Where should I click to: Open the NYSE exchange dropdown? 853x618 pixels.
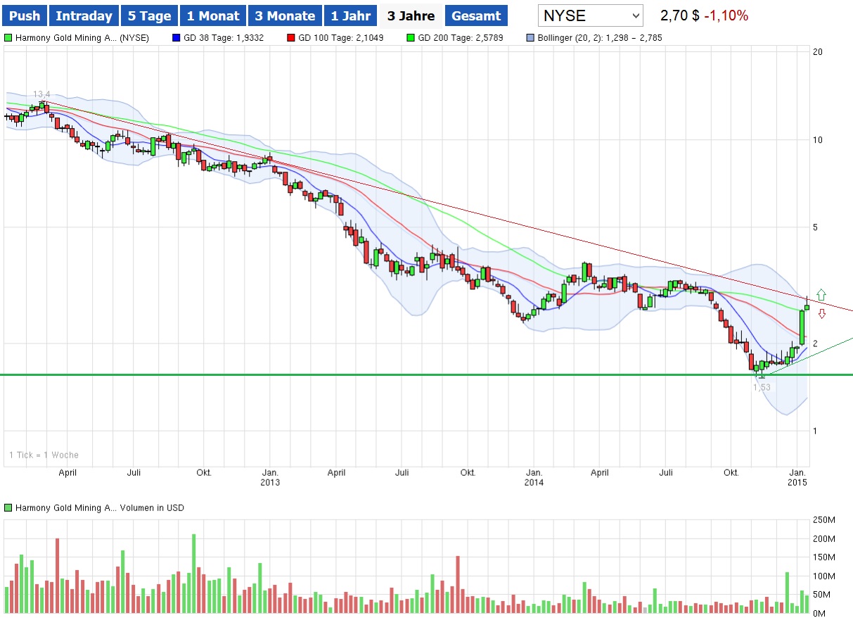click(590, 15)
